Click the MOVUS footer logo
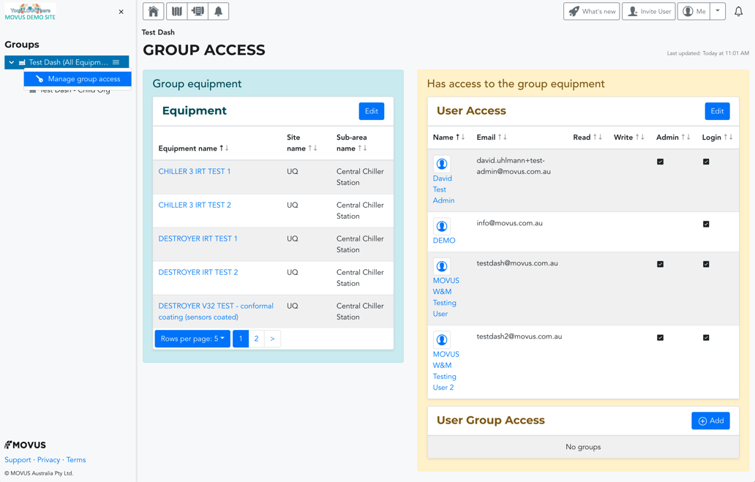This screenshot has height=482, width=755. click(x=25, y=445)
